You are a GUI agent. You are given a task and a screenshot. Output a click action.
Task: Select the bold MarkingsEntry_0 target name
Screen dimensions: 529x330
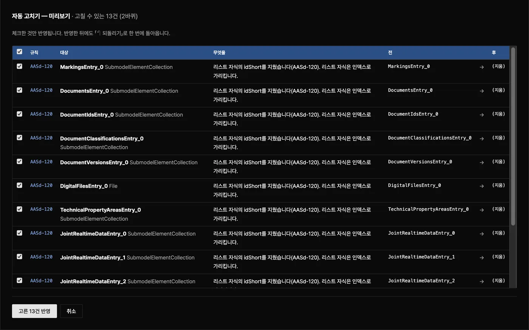(82, 67)
